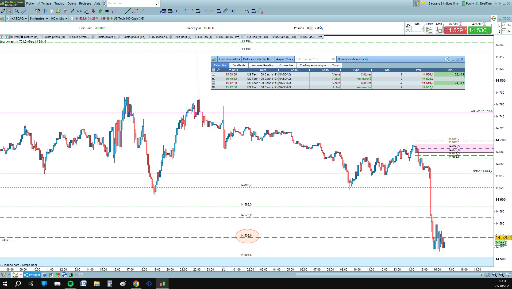
Task: Open the Stop order icon
Action: click(439, 30)
